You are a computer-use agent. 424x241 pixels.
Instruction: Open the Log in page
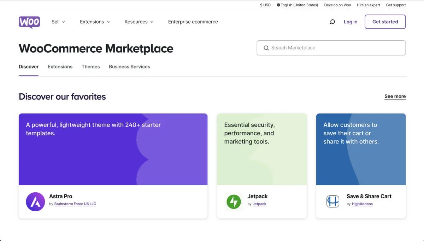(x=350, y=22)
